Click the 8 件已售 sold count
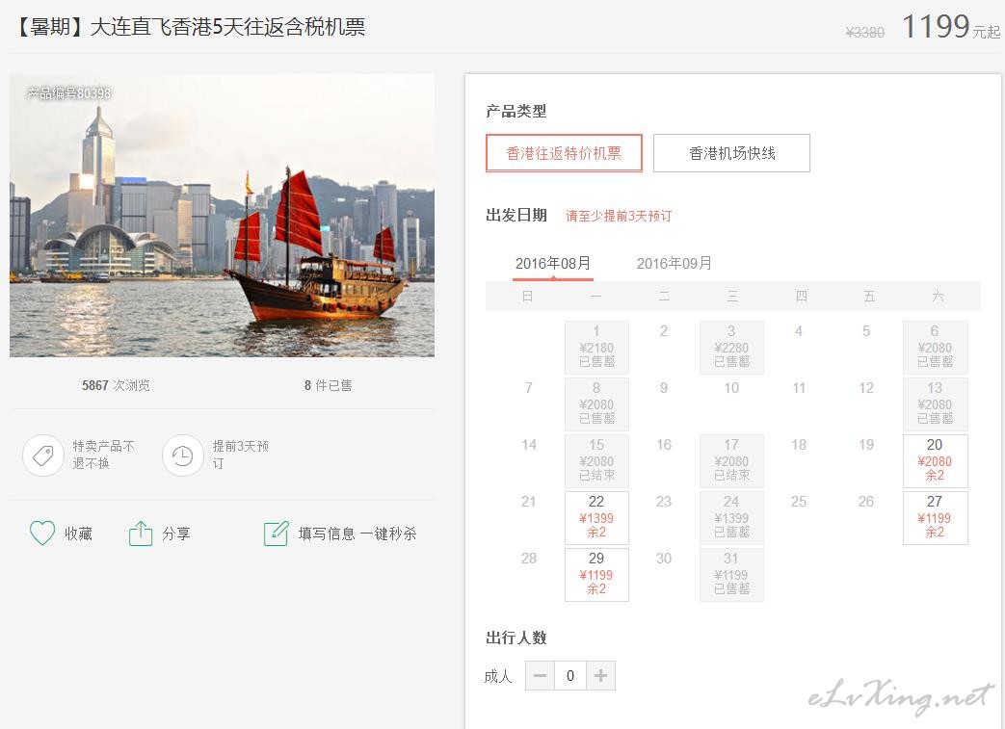Image resolution: width=1005 pixels, height=729 pixels. (x=329, y=385)
